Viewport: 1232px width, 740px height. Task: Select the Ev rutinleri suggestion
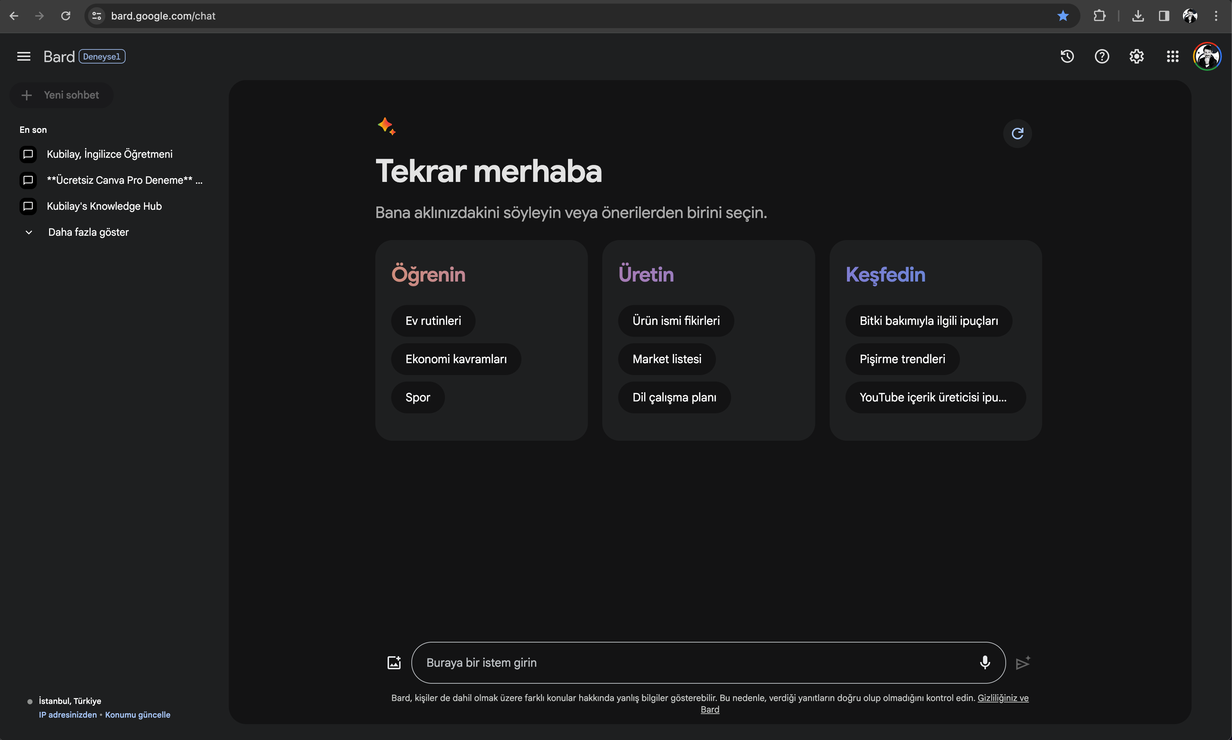[x=433, y=321]
